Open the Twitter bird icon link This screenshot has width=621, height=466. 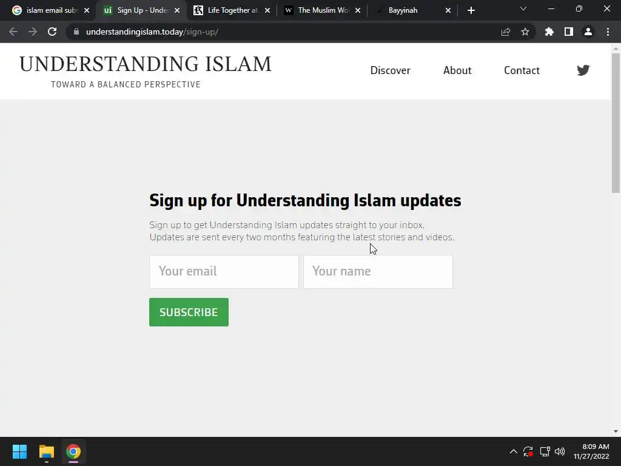tap(583, 70)
